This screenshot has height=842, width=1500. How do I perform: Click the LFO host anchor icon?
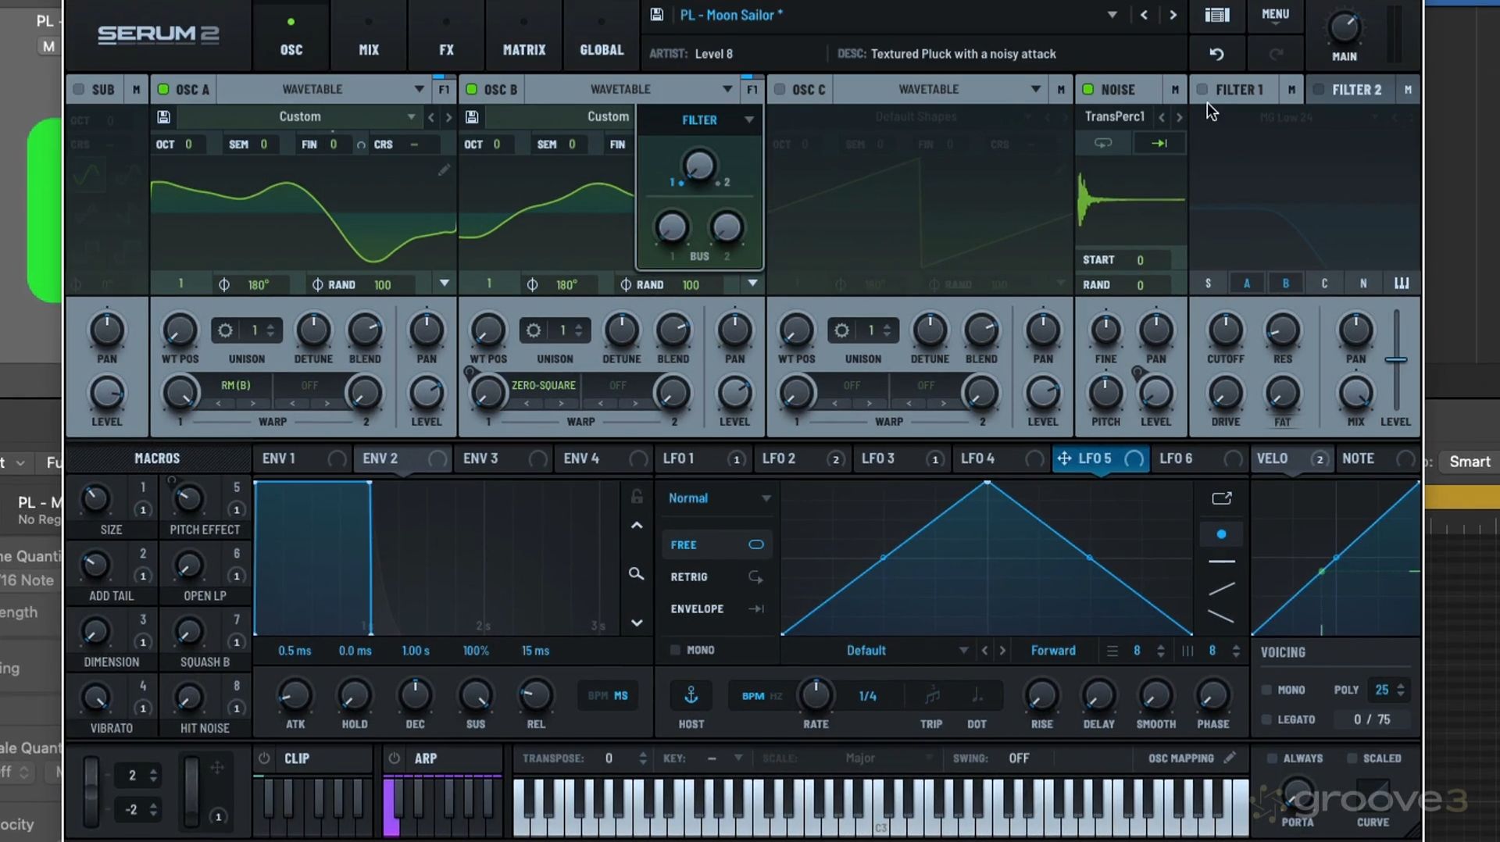691,694
